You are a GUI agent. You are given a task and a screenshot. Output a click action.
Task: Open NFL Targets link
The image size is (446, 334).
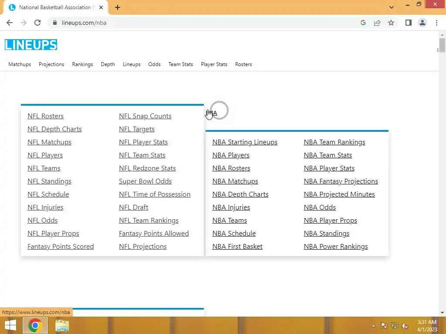coord(136,129)
